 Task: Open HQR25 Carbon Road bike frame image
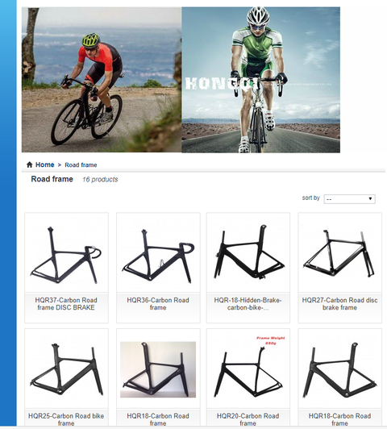[x=66, y=369]
